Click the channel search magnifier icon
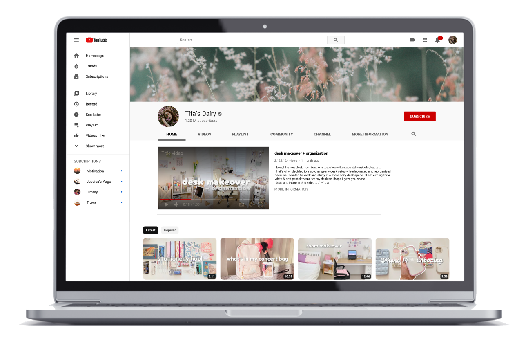 point(413,134)
